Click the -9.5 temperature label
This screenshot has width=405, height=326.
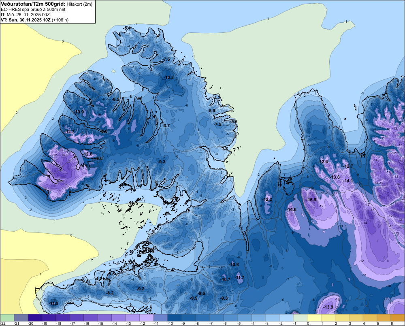coord(193,298)
